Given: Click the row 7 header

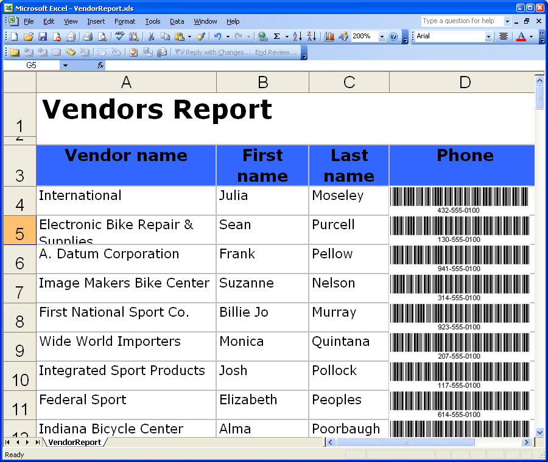Looking at the screenshot, I should pyautogui.click(x=19, y=289).
